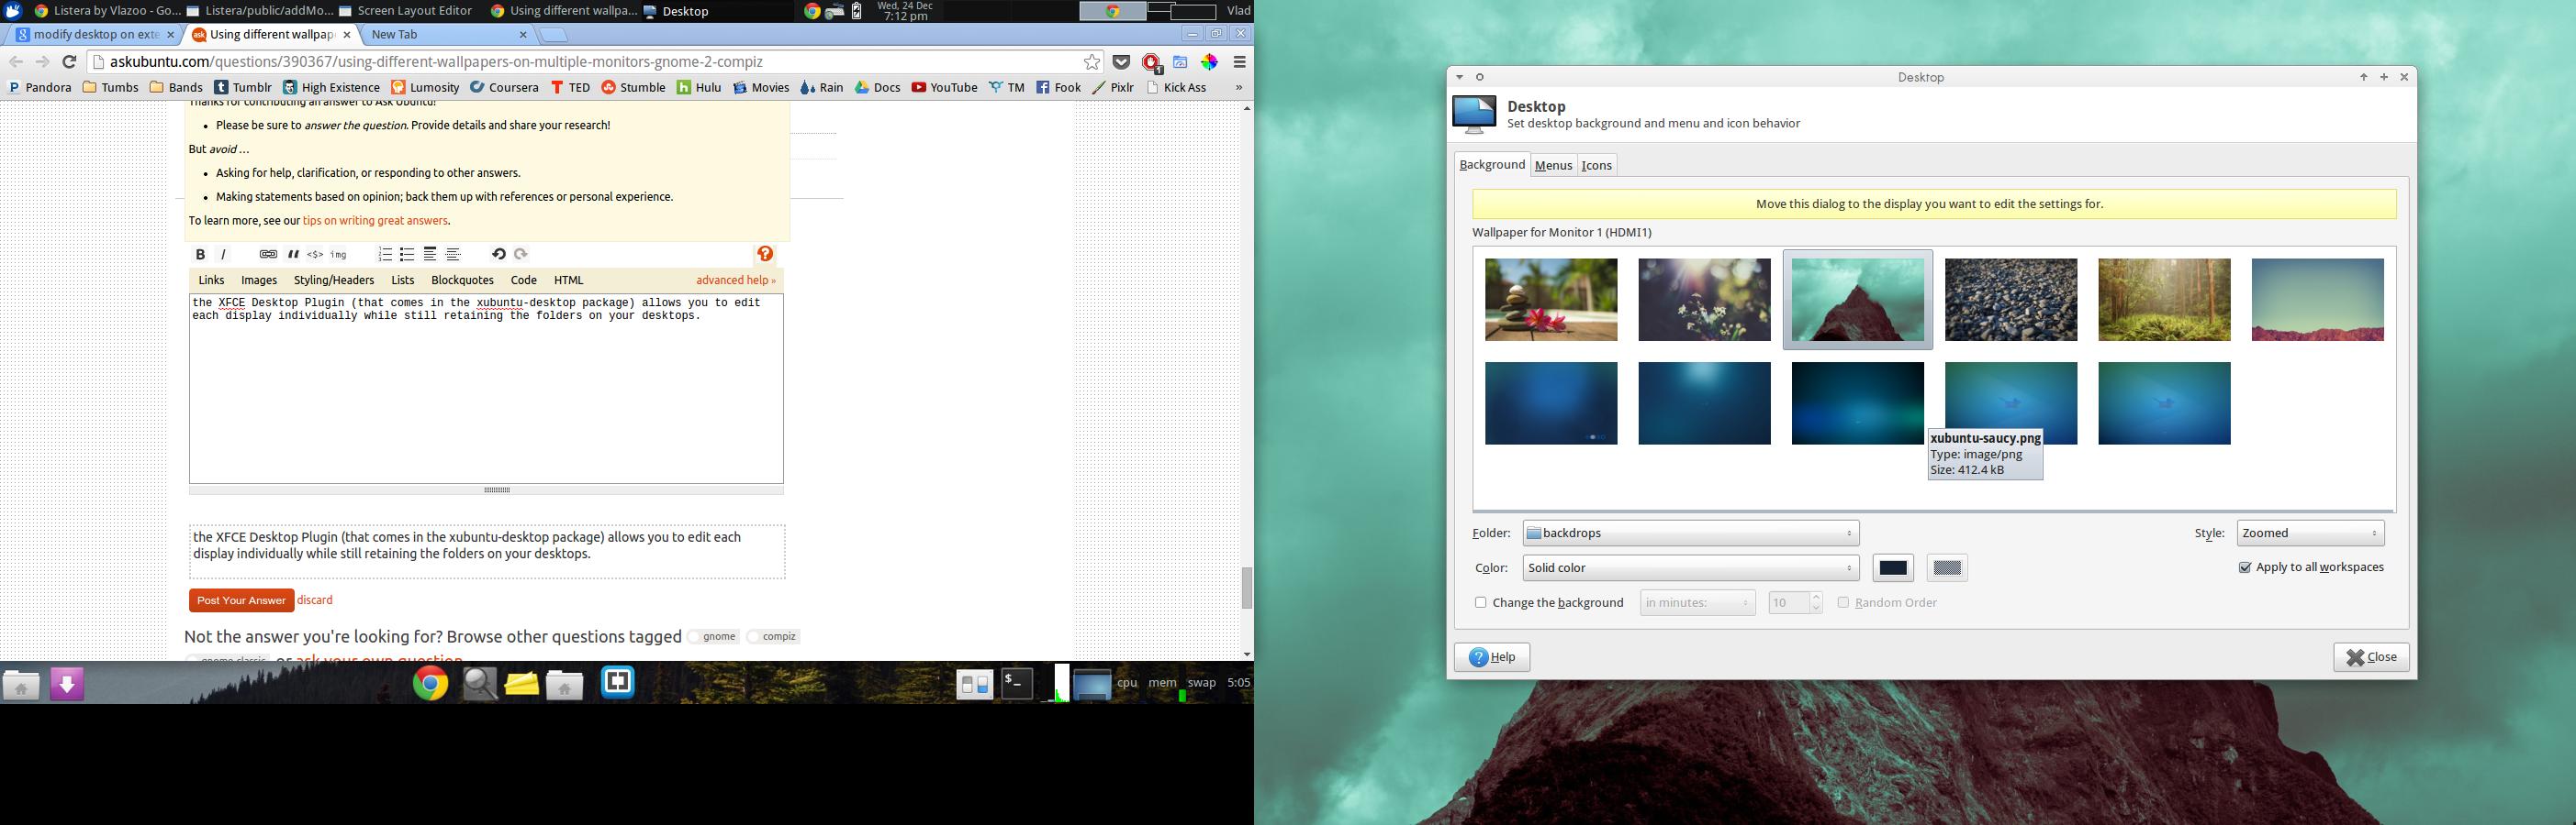
Task: Select the forest wallpaper thumbnail
Action: (2164, 300)
